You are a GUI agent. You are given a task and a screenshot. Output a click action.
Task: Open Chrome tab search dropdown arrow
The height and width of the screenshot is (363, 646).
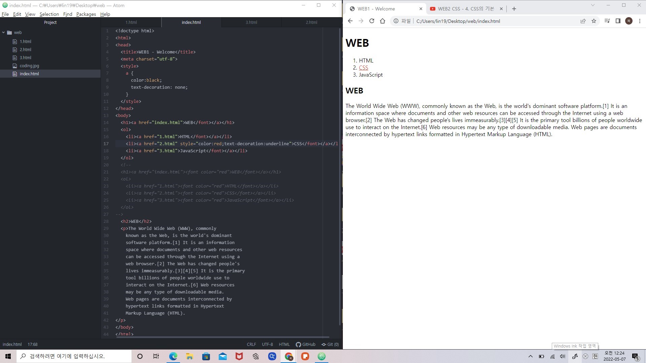pos(593,5)
